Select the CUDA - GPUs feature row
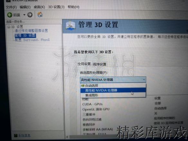Image resolution: width=188 pixels, height=141 pixels. (92, 104)
